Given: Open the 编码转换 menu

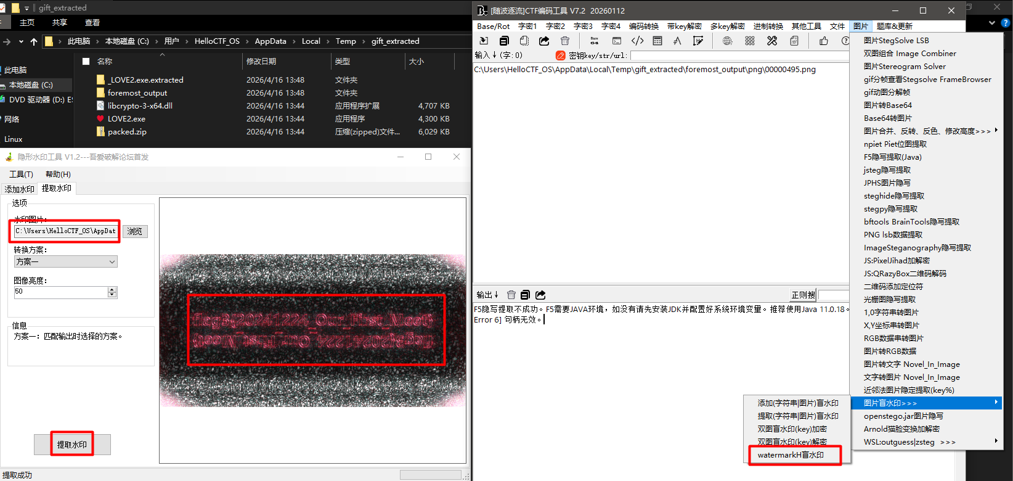Looking at the screenshot, I should 643,26.
